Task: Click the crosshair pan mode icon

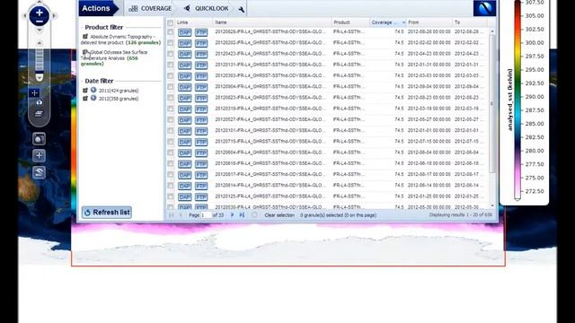Action: point(34,92)
